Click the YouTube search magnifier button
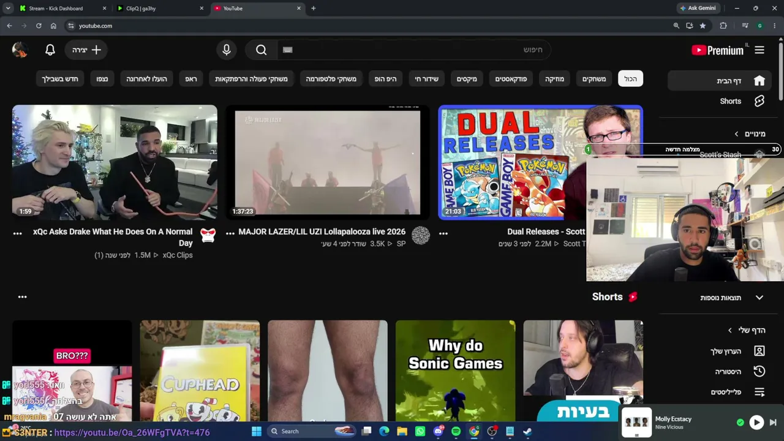The image size is (784, 441). [262, 50]
